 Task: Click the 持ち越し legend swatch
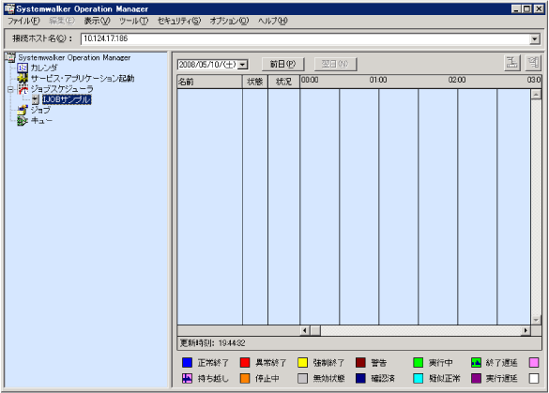(187, 378)
